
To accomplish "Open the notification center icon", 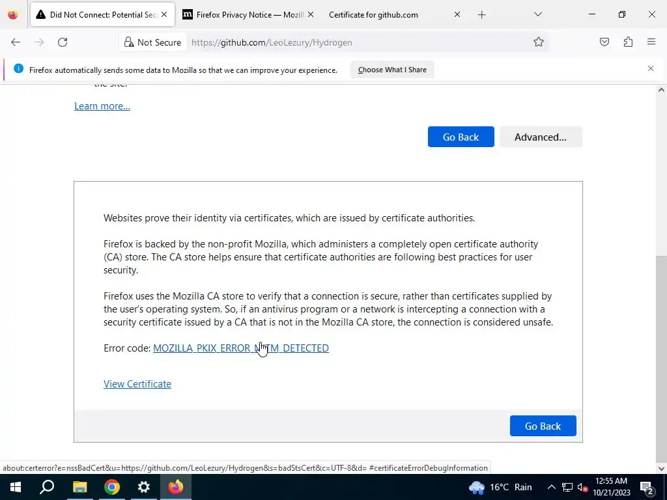I will pyautogui.click(x=647, y=487).
